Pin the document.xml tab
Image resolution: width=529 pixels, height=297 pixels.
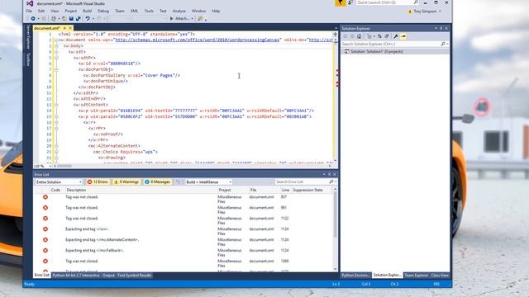coord(64,28)
